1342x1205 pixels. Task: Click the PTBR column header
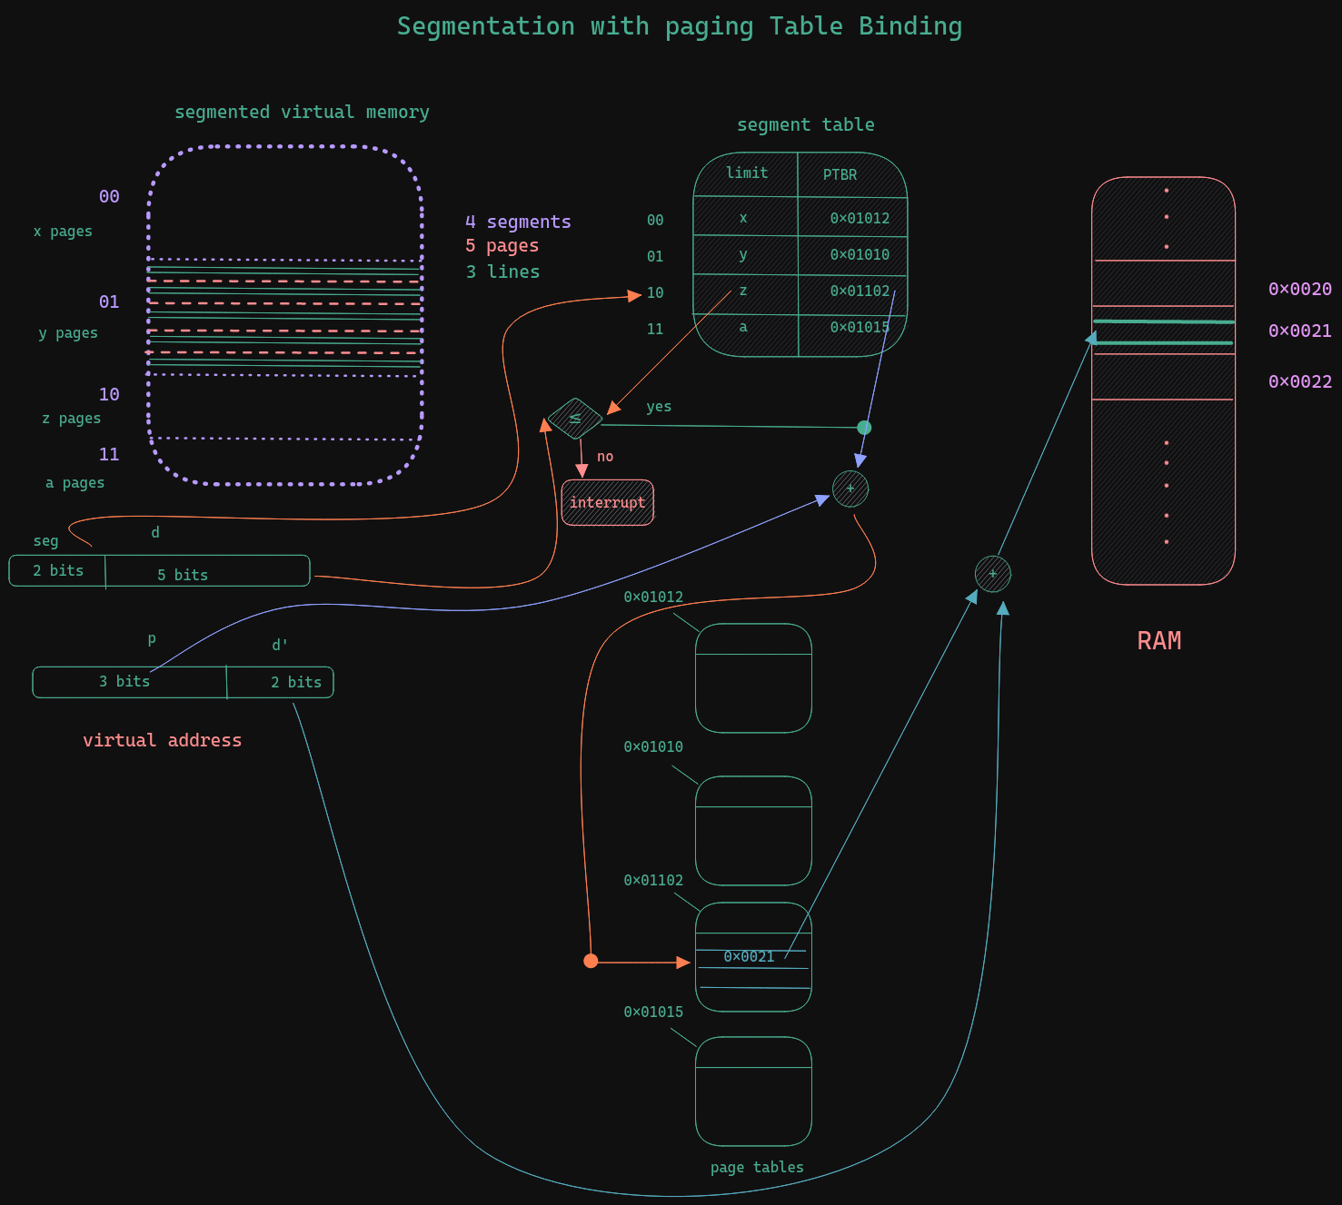pos(840,174)
